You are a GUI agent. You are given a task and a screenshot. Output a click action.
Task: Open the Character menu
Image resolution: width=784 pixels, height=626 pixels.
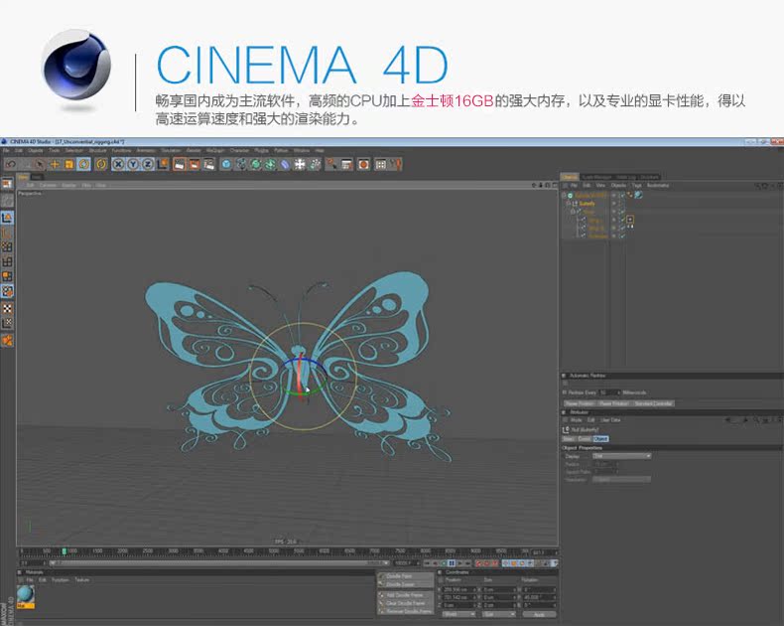point(239,151)
